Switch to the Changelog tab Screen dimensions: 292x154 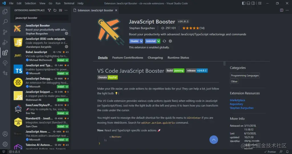point(155,58)
